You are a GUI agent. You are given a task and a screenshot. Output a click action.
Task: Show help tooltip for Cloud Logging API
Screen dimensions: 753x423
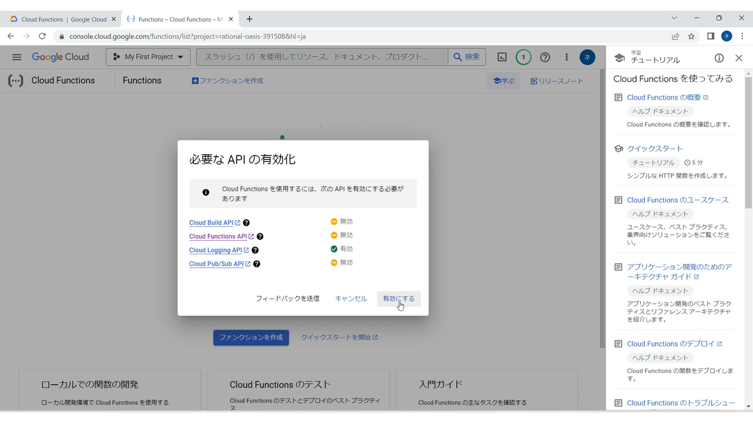[255, 250]
